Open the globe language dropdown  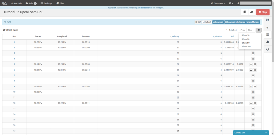pos(231,3)
